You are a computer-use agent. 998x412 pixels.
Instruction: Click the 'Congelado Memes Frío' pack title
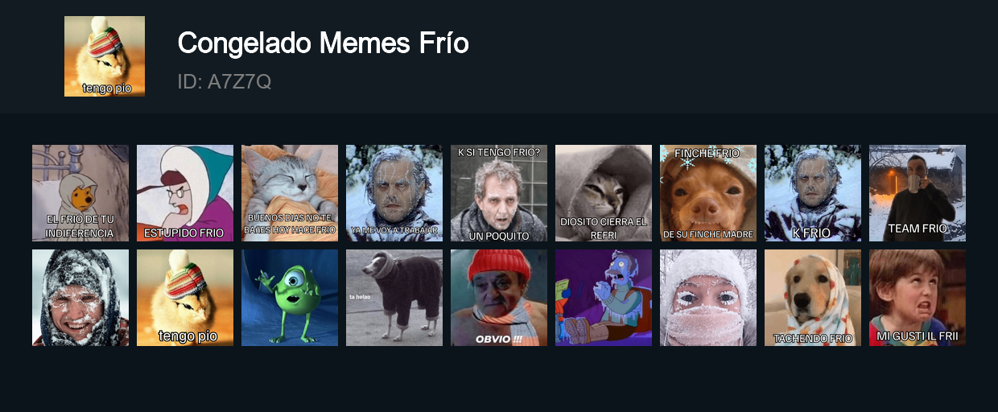[323, 43]
